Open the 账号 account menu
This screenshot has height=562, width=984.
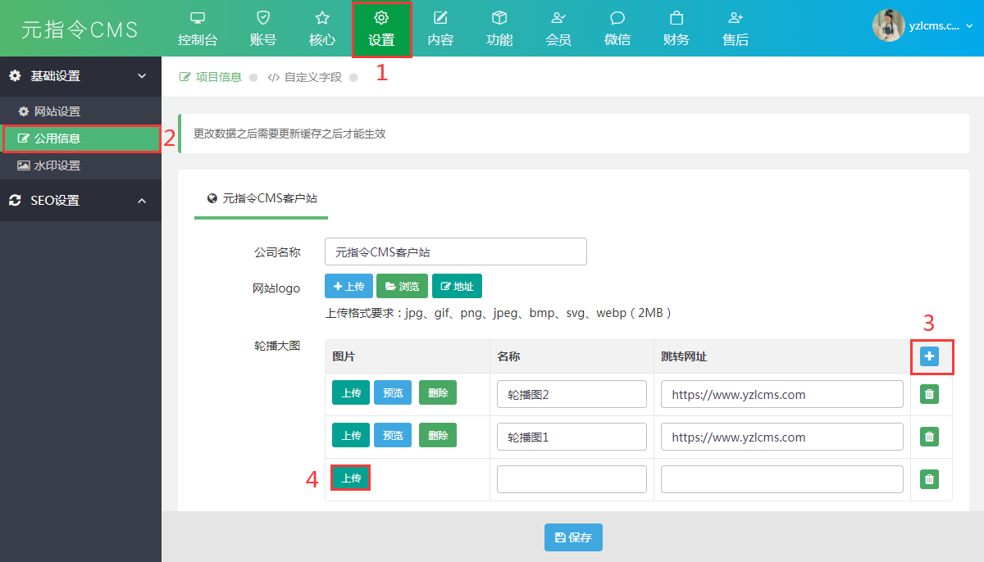pyautogui.click(x=263, y=29)
